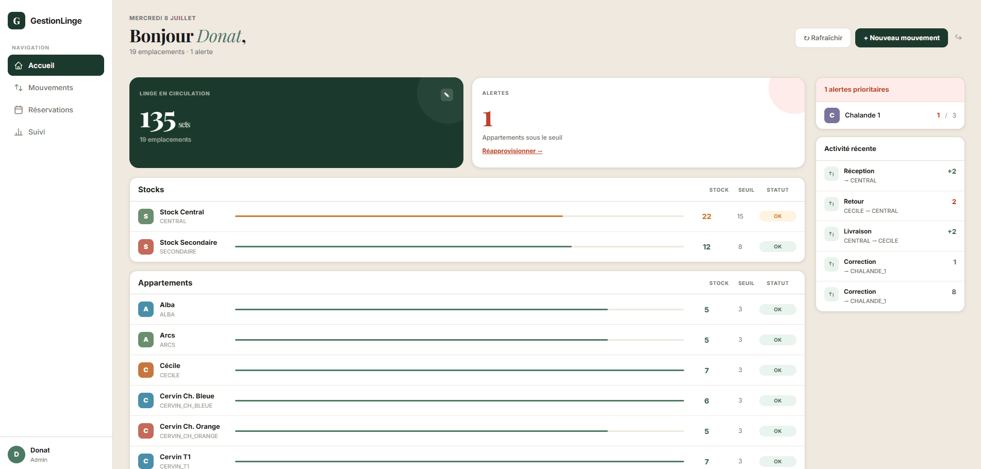Click the Livraison activity icon
981x469 pixels.
(x=831, y=234)
